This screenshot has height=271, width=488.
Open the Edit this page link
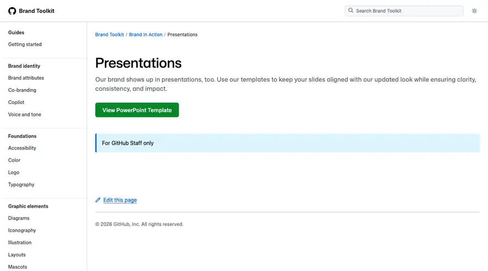coord(120,200)
